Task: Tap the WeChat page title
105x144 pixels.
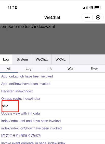Action: click(52, 18)
